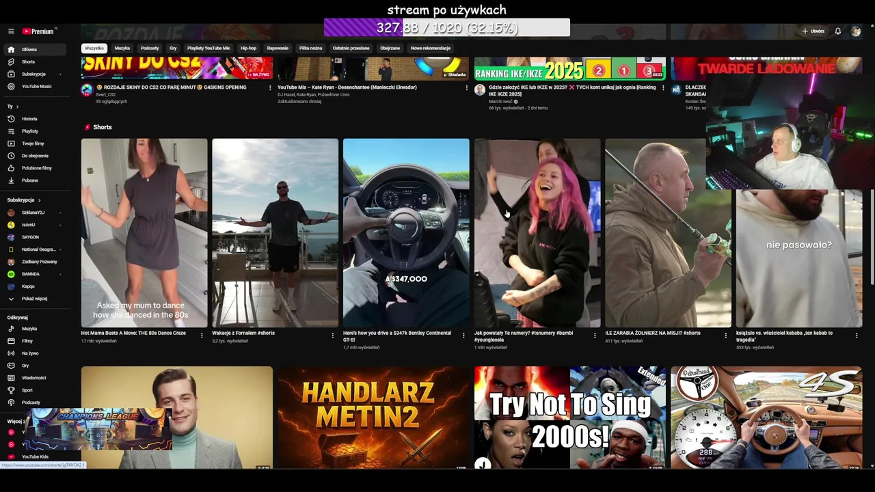Open the Playlisty sidebar icon
This screenshot has height=492, width=875.
click(x=11, y=131)
